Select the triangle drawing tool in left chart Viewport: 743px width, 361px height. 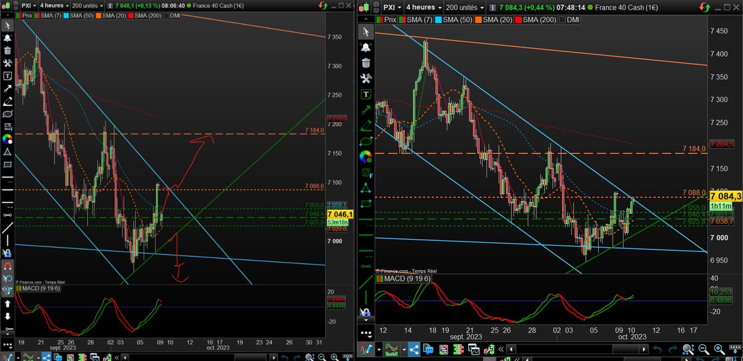click(x=7, y=151)
